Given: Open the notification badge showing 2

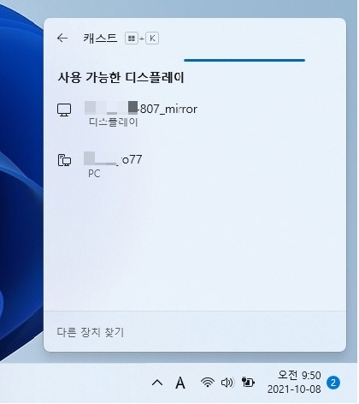Looking at the screenshot, I should pyautogui.click(x=333, y=383).
